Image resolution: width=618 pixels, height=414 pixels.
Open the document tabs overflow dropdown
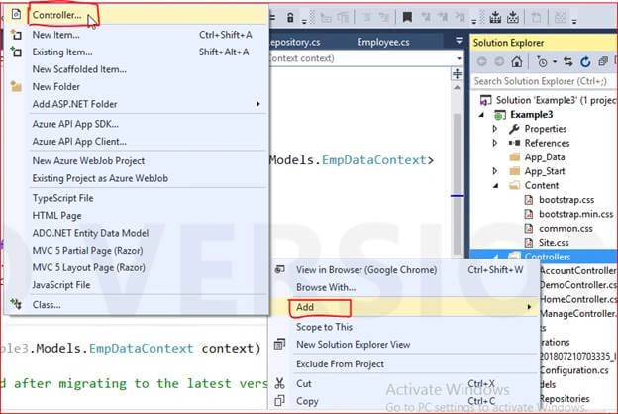point(459,41)
